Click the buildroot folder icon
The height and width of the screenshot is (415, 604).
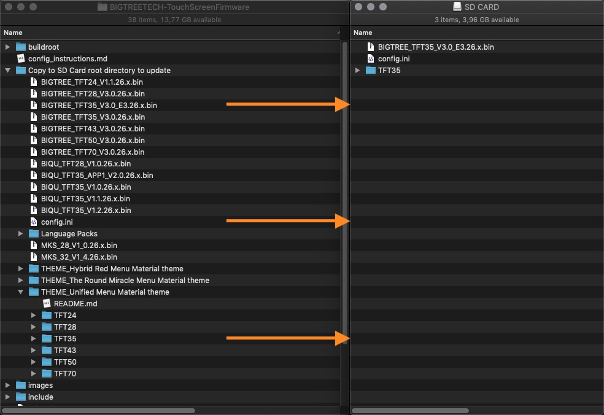21,47
